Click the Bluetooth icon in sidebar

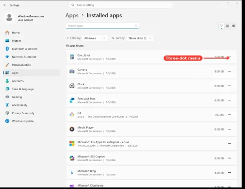[7, 49]
